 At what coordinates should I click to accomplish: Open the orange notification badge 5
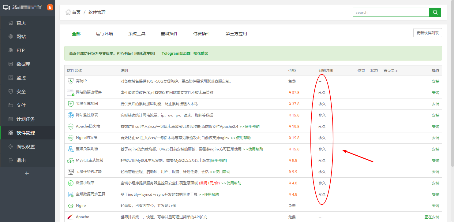(x=50, y=7)
